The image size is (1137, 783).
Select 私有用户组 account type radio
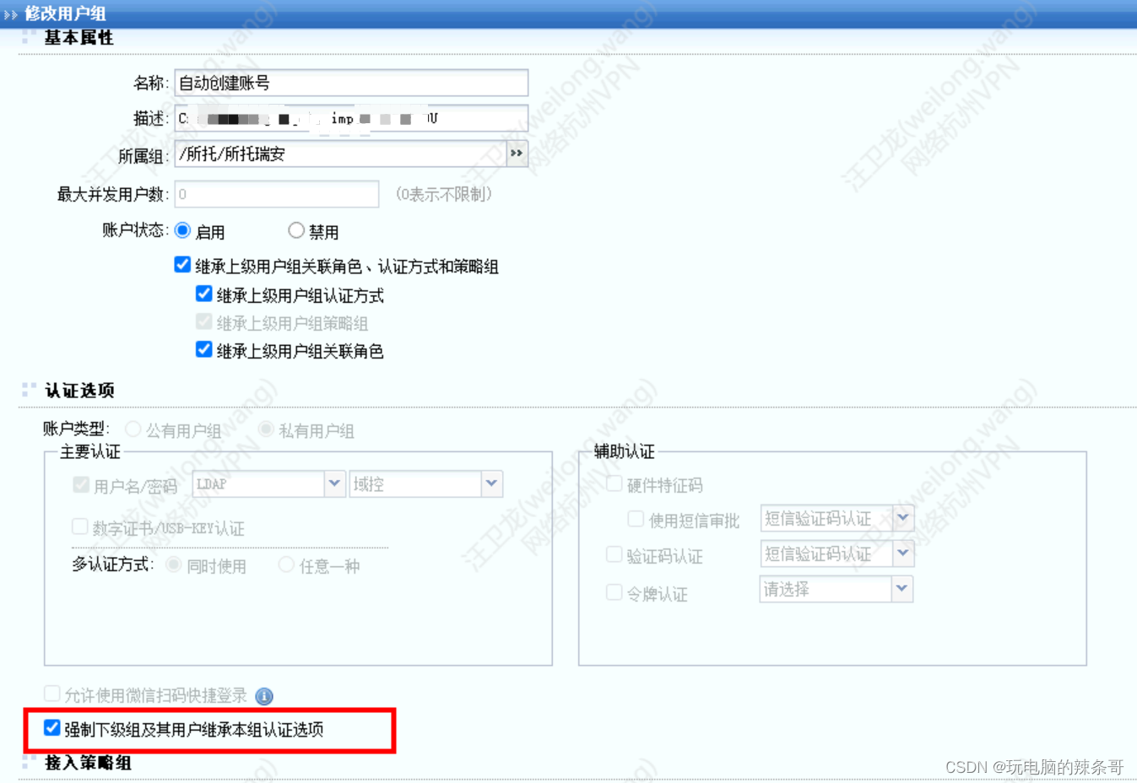pyautogui.click(x=266, y=429)
